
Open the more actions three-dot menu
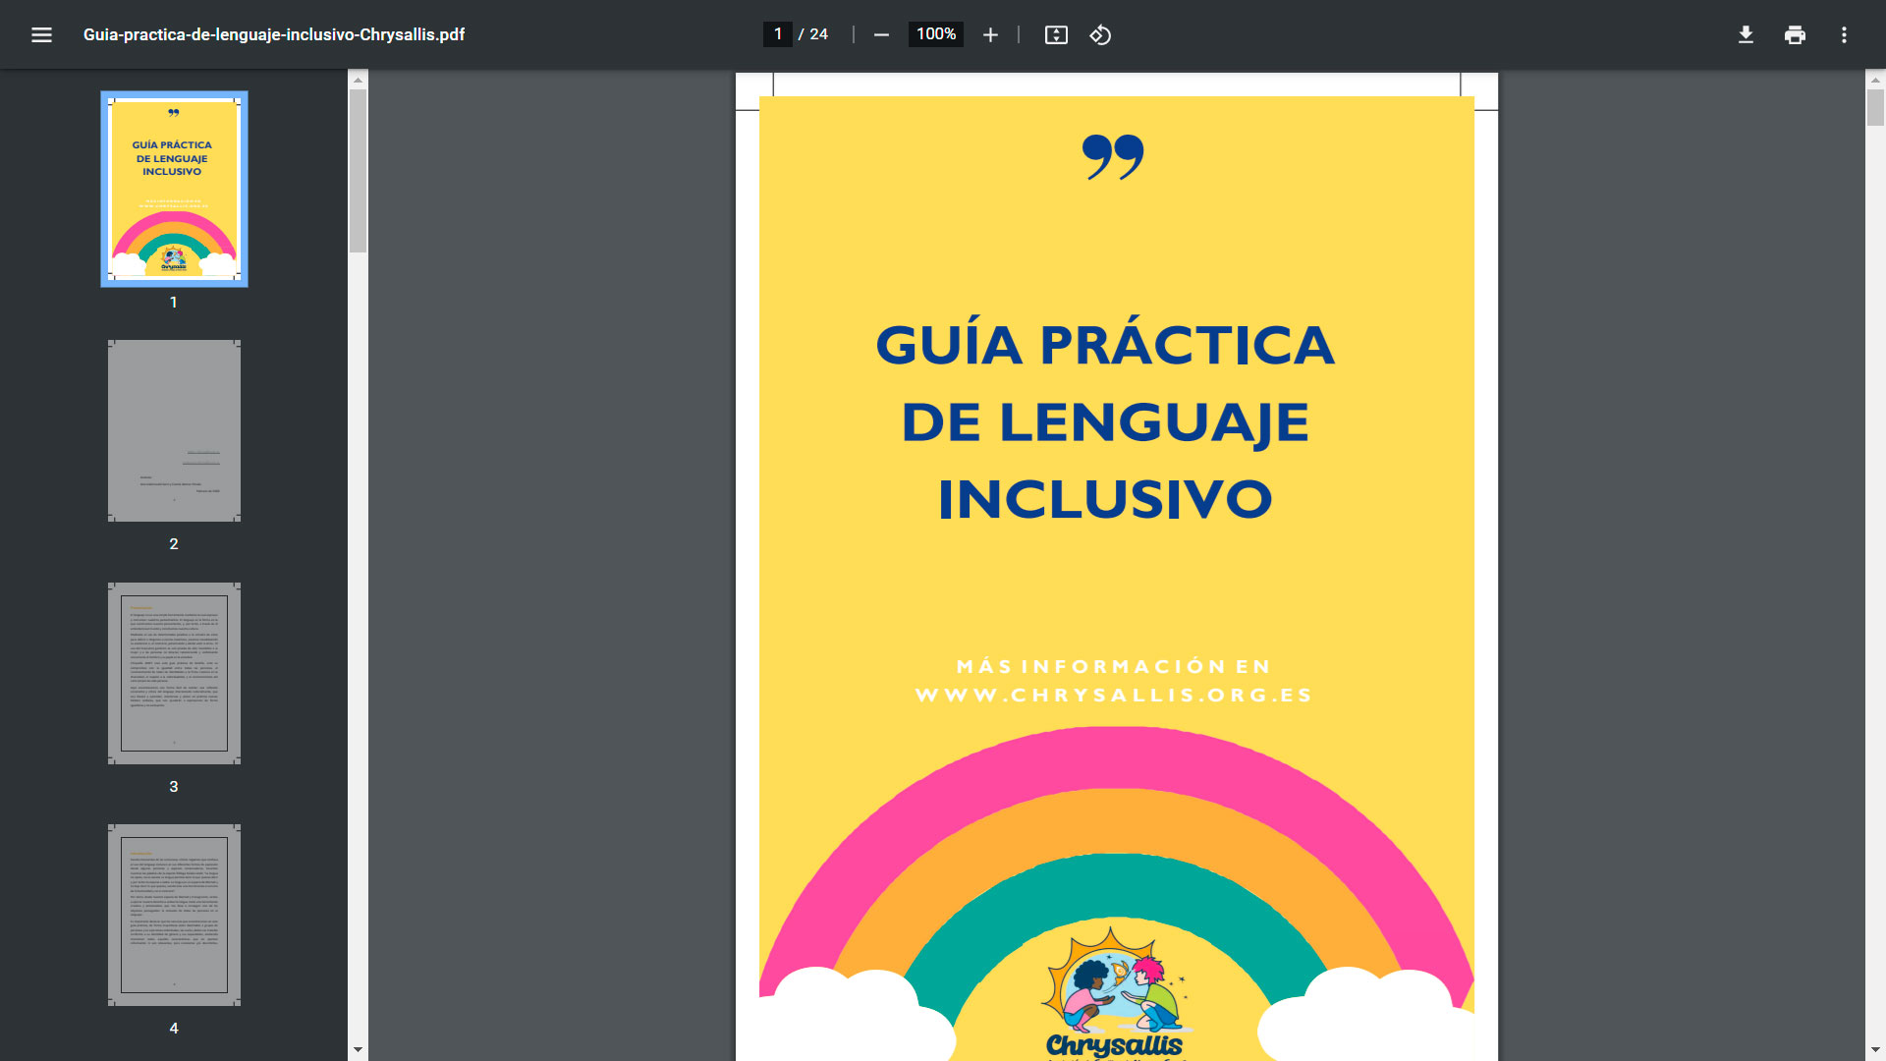(1844, 35)
